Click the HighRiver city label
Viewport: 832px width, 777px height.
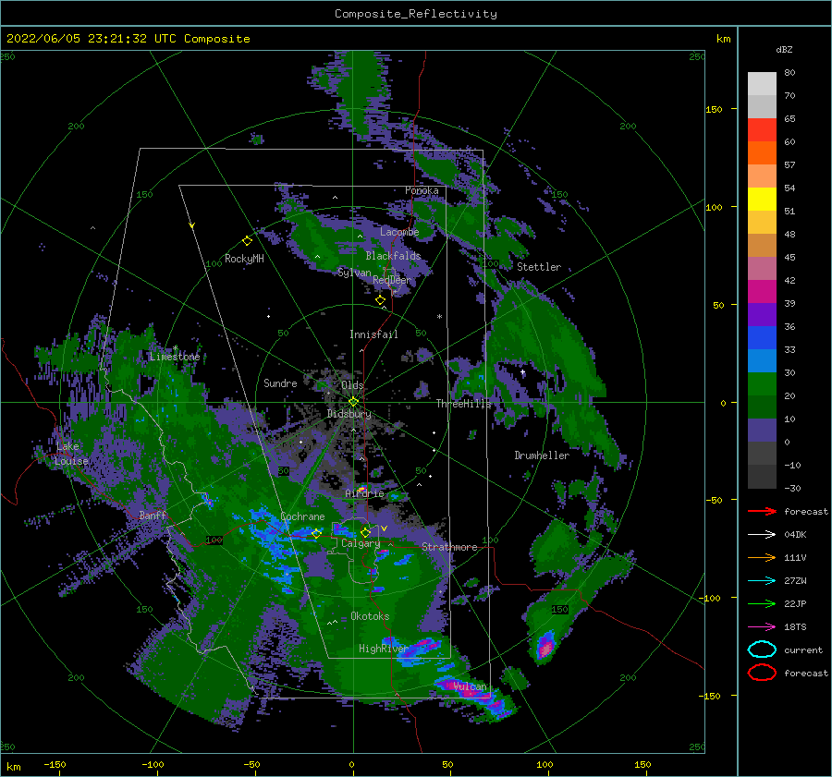383,649
